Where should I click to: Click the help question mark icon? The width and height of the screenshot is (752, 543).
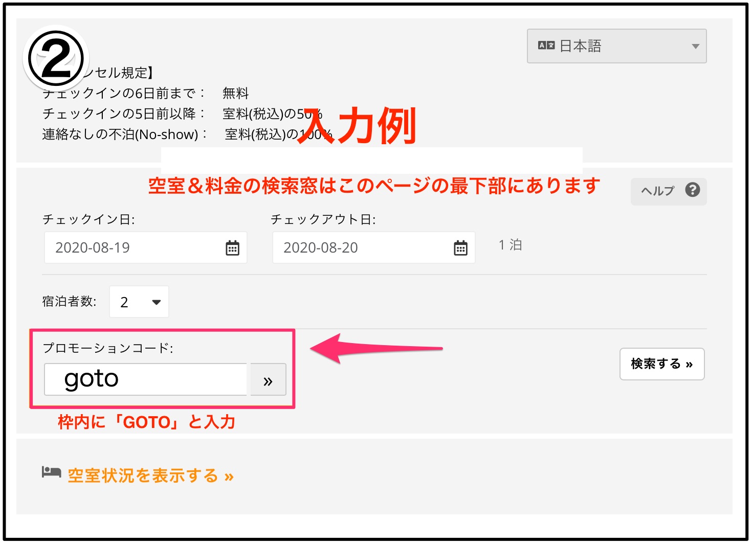click(692, 190)
